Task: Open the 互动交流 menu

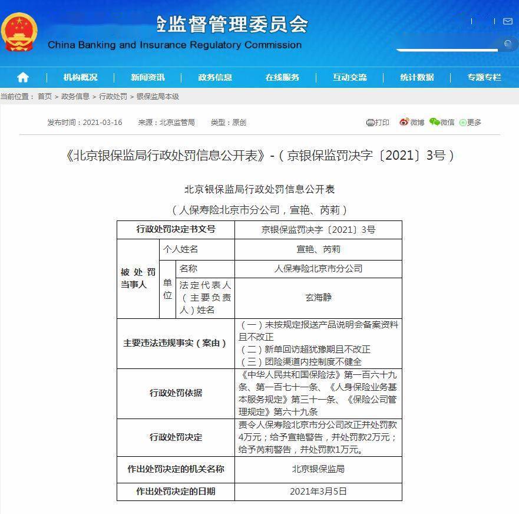Action: coord(350,77)
